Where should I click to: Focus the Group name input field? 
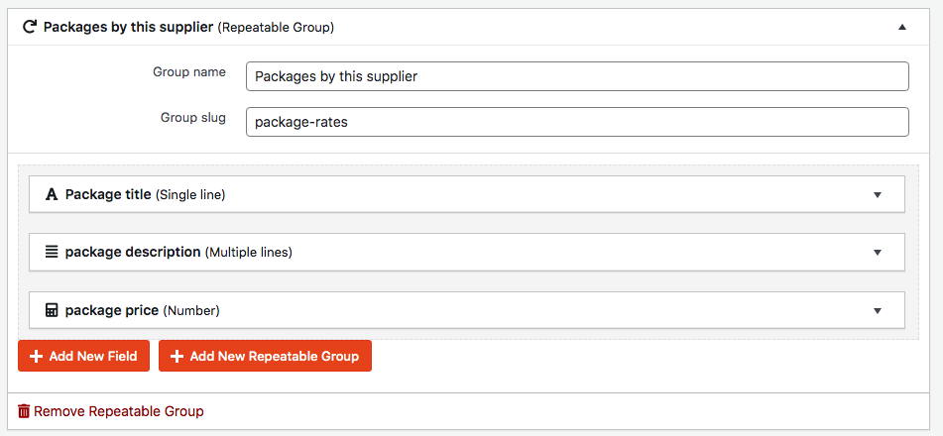pos(577,76)
